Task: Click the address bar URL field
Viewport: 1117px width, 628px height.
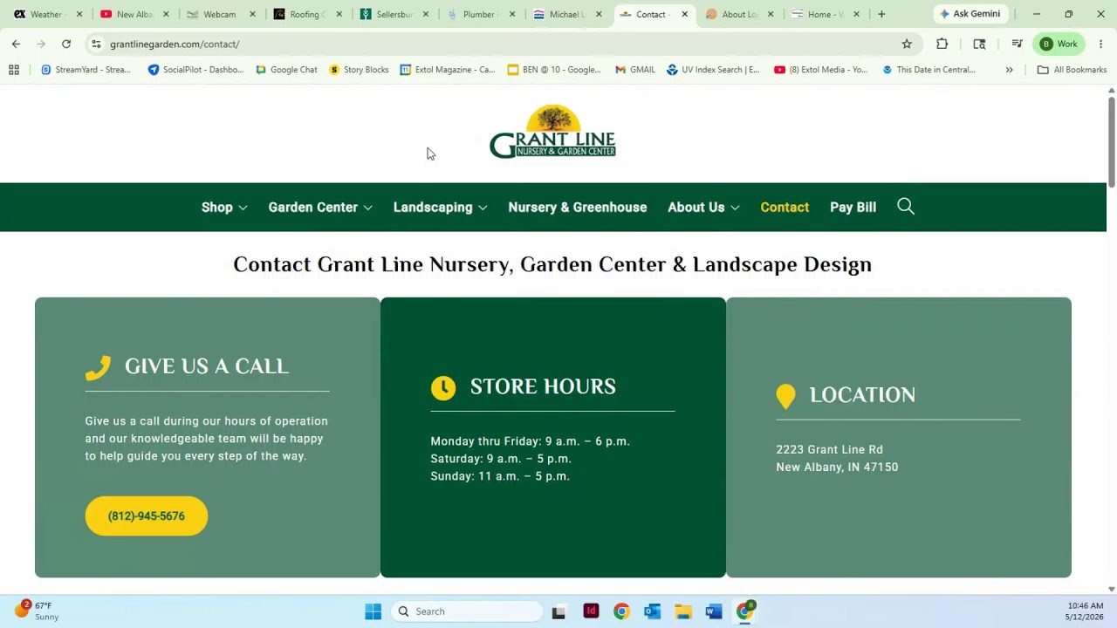Action: 502,44
